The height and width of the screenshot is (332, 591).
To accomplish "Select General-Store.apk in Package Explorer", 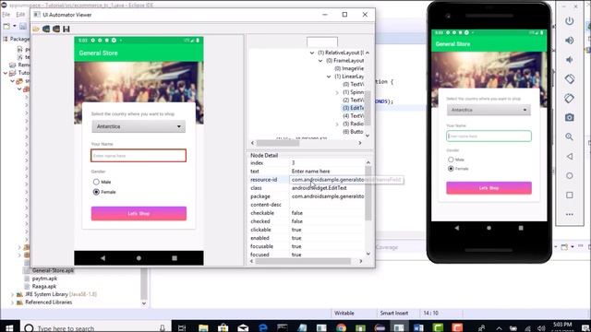I will (x=53, y=270).
